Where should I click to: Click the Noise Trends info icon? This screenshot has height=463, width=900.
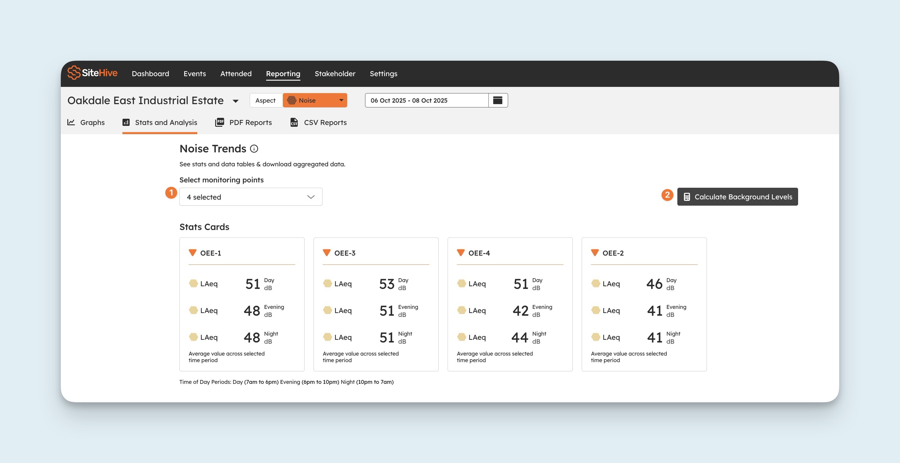point(254,149)
